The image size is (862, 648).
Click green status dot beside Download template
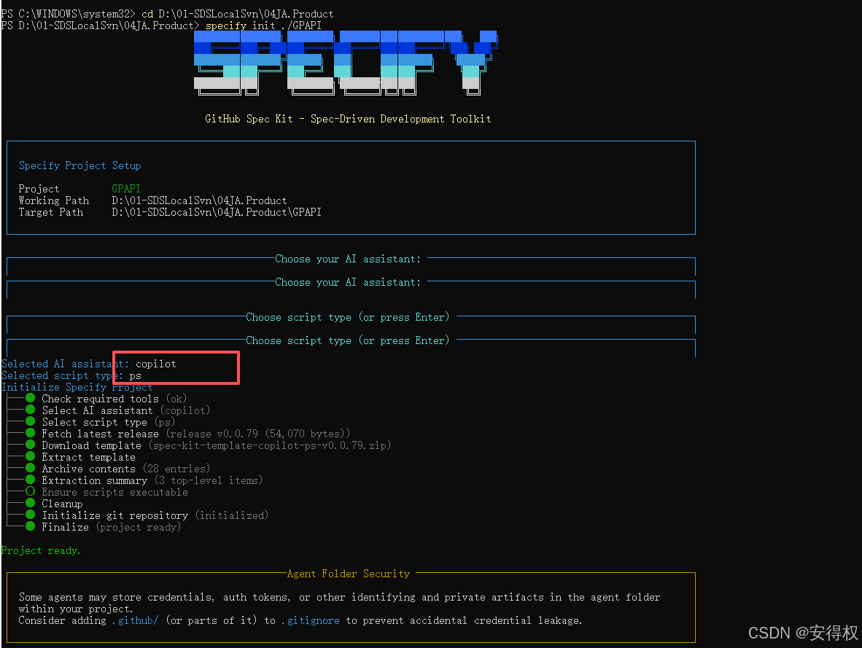click(30, 445)
